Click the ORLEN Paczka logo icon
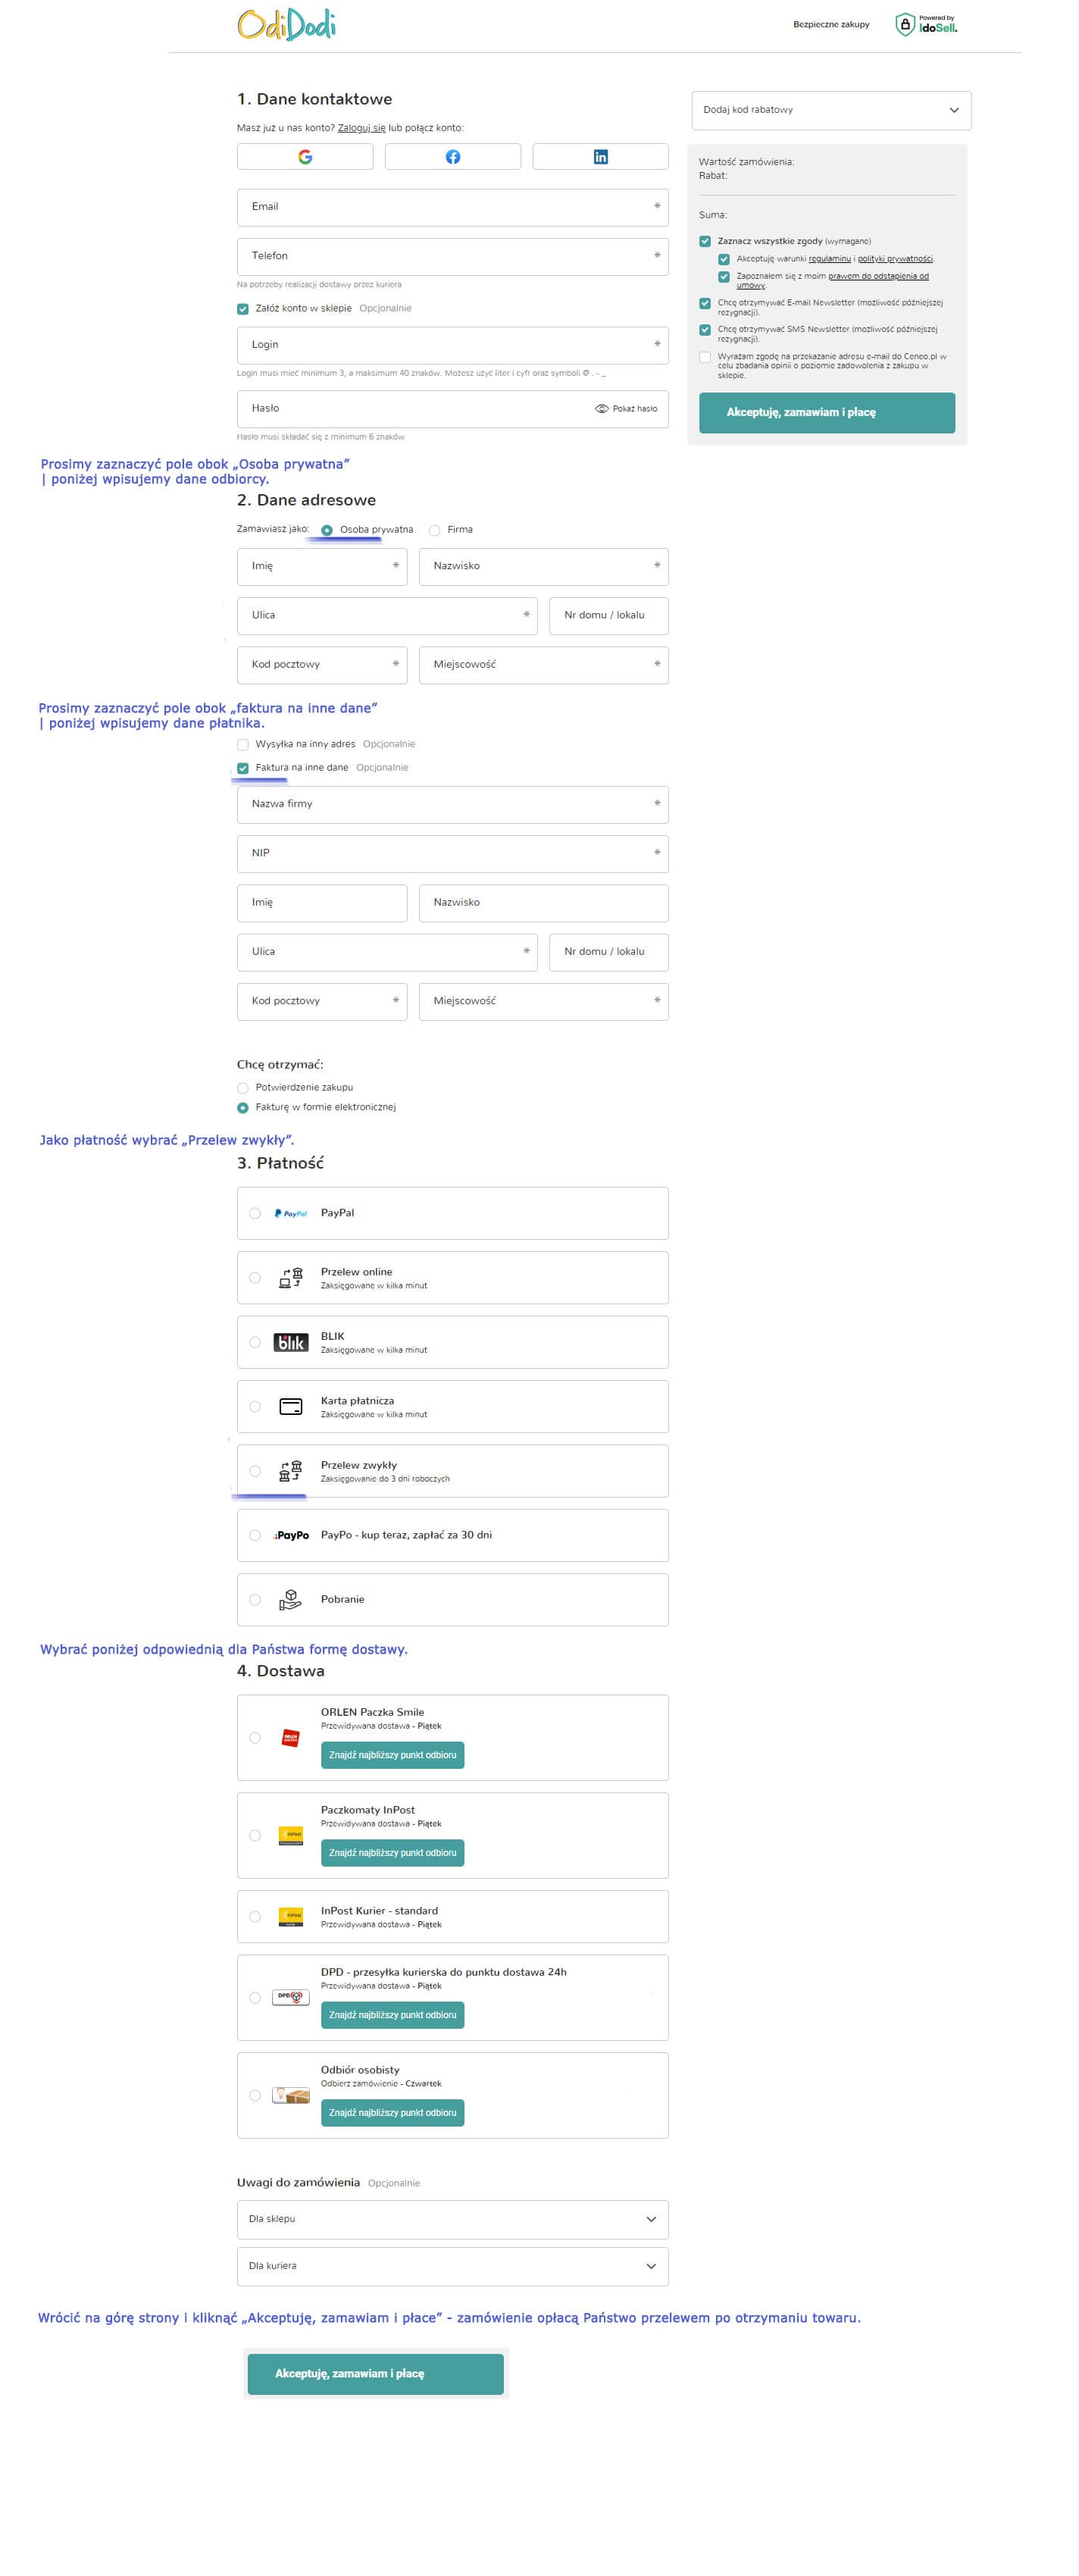Screen dimensions: 1079x2576 [x=291, y=1738]
